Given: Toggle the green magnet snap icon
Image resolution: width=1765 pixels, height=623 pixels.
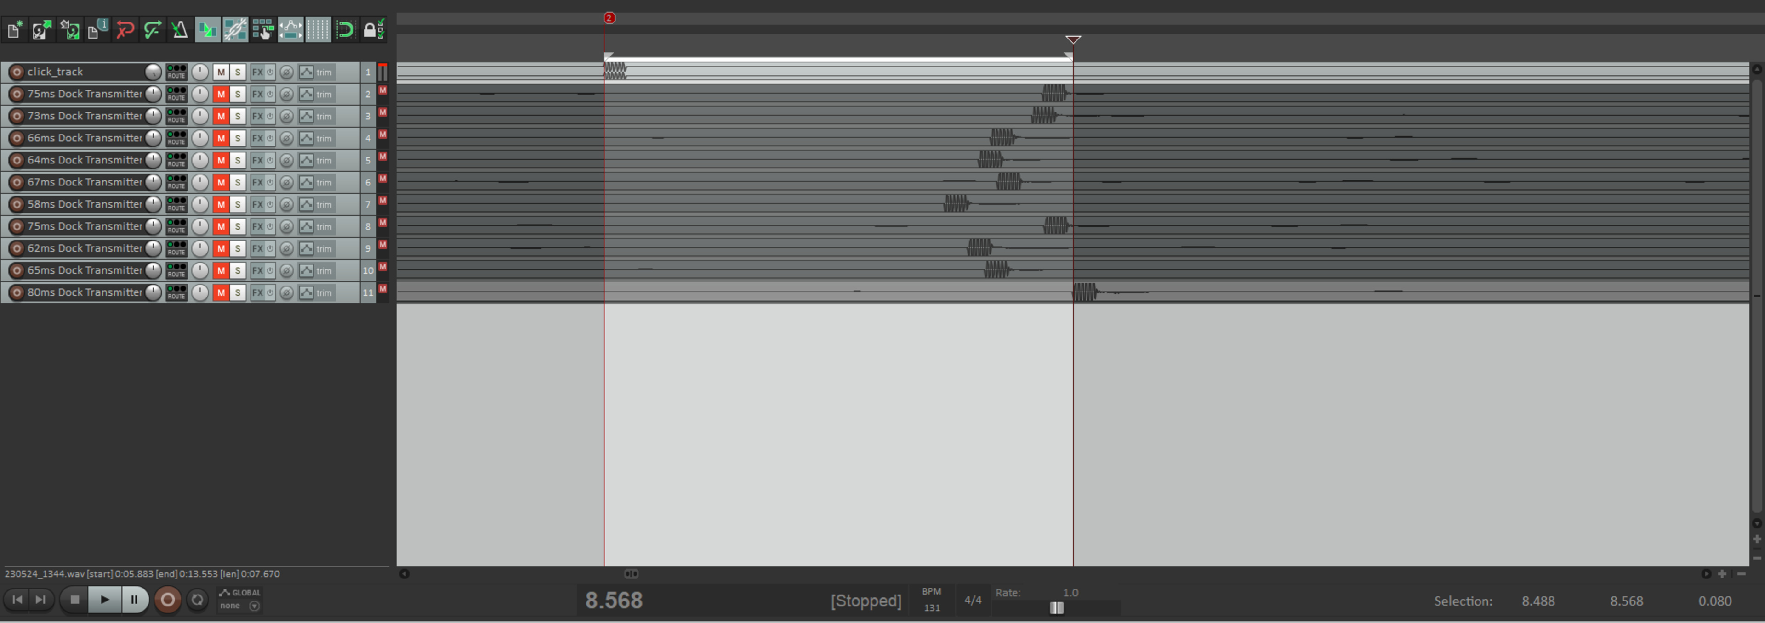Looking at the screenshot, I should point(345,29).
